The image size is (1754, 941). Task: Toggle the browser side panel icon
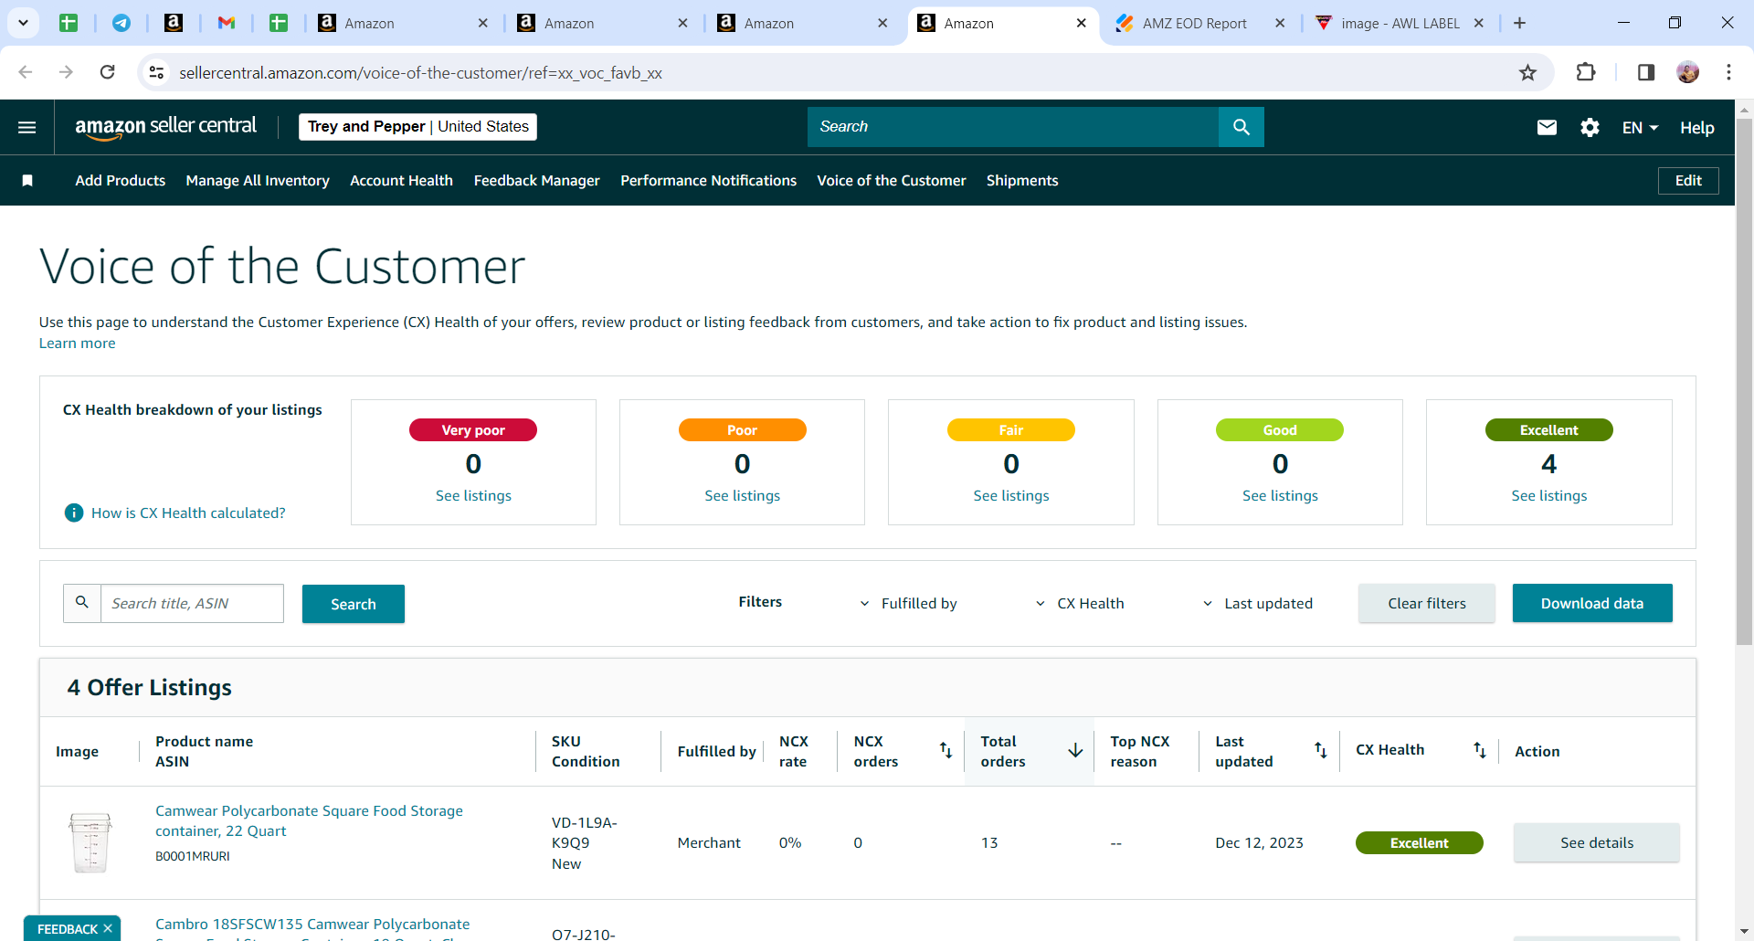pos(1646,72)
